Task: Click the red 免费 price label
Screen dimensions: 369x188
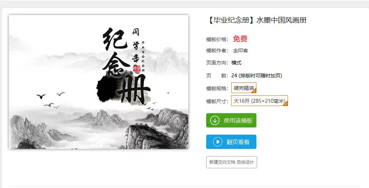Action: pos(240,39)
